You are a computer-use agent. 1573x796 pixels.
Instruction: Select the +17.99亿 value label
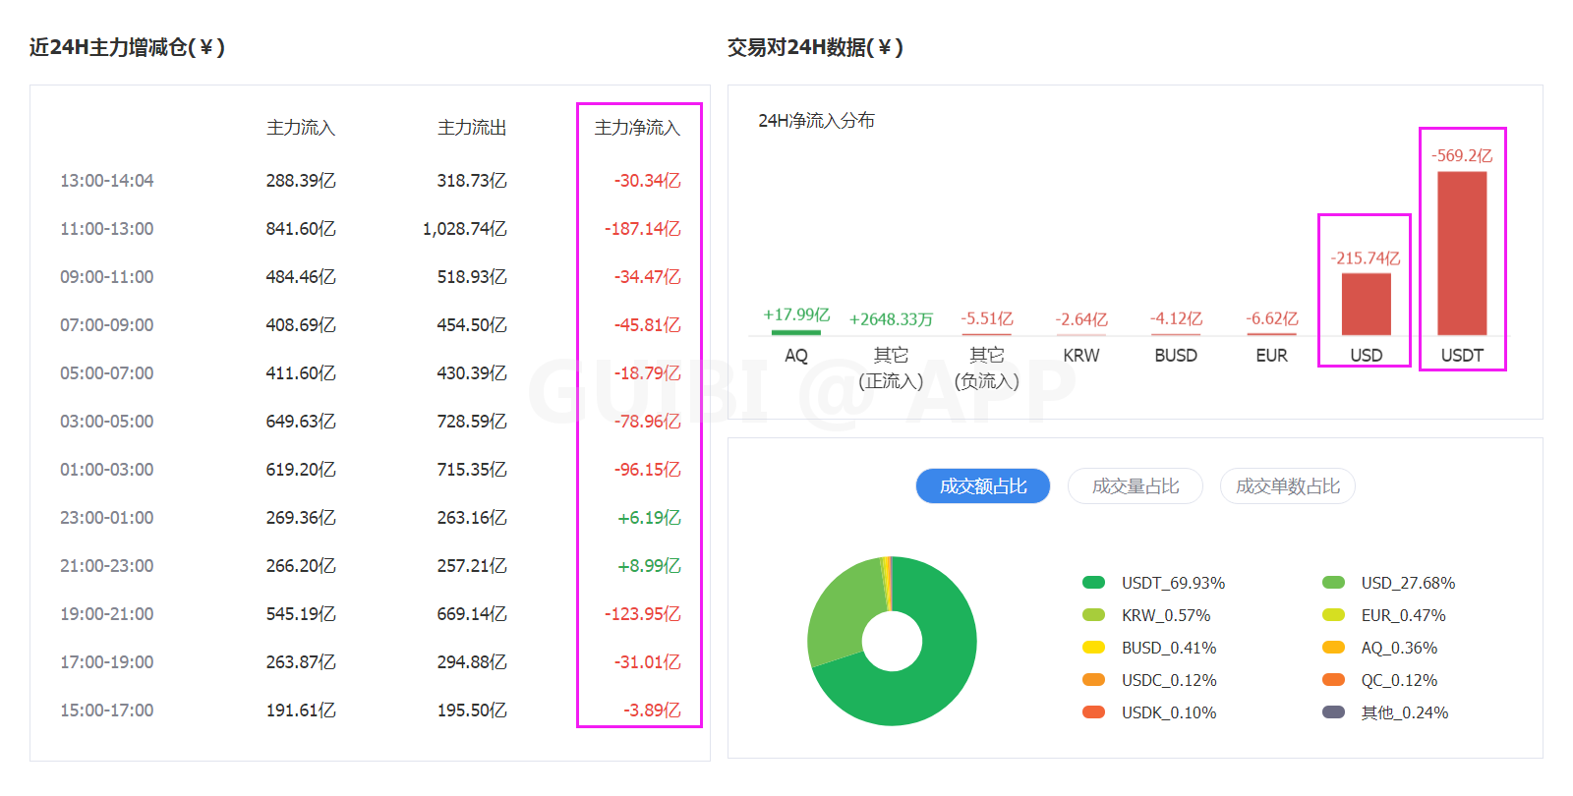[x=796, y=314]
